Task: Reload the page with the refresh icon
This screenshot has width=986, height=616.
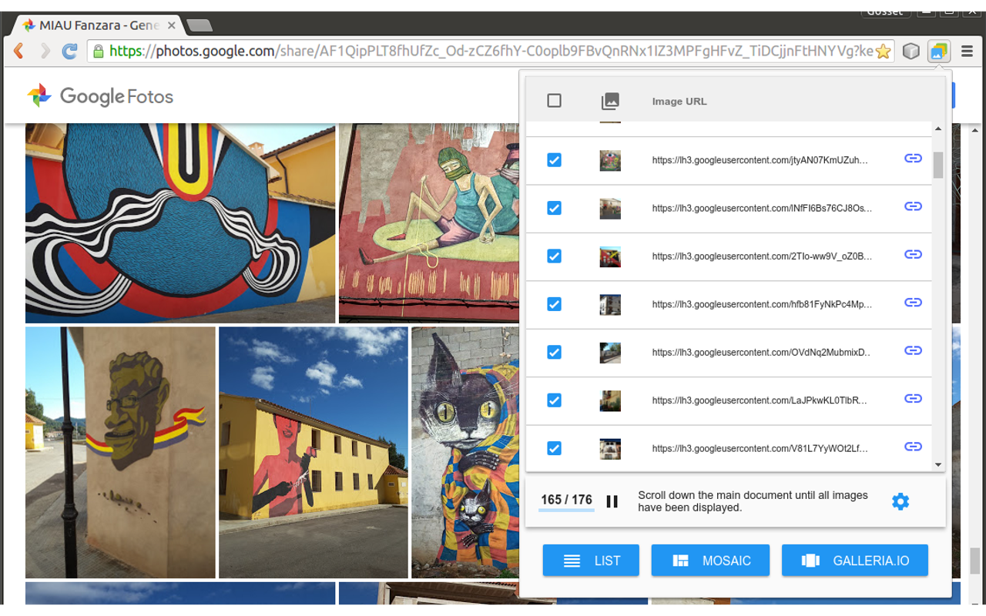Action: [70, 52]
